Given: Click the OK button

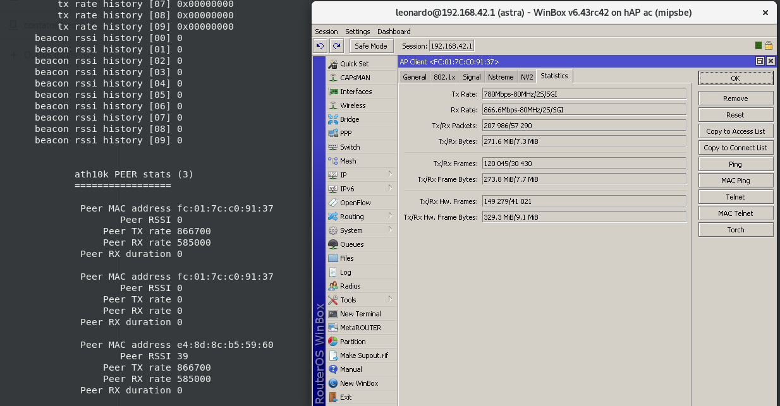Looking at the screenshot, I should pos(736,78).
